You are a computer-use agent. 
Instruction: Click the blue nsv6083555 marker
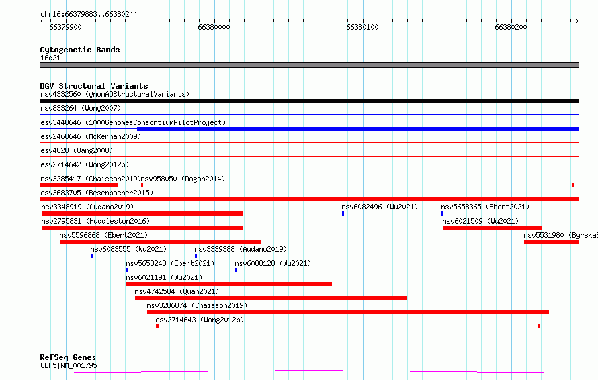[x=92, y=256]
